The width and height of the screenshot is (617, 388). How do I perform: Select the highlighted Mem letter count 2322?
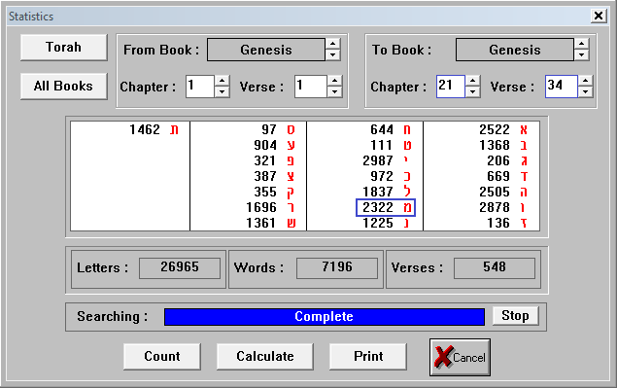[x=386, y=207]
